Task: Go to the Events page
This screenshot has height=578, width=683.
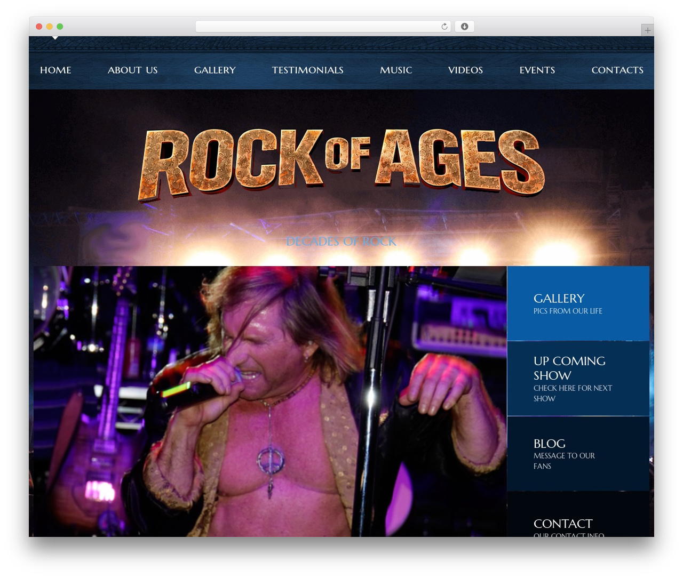Action: pos(537,70)
